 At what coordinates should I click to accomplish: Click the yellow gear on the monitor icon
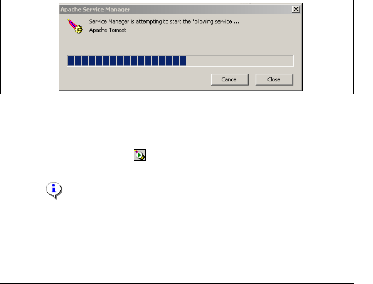click(x=142, y=157)
